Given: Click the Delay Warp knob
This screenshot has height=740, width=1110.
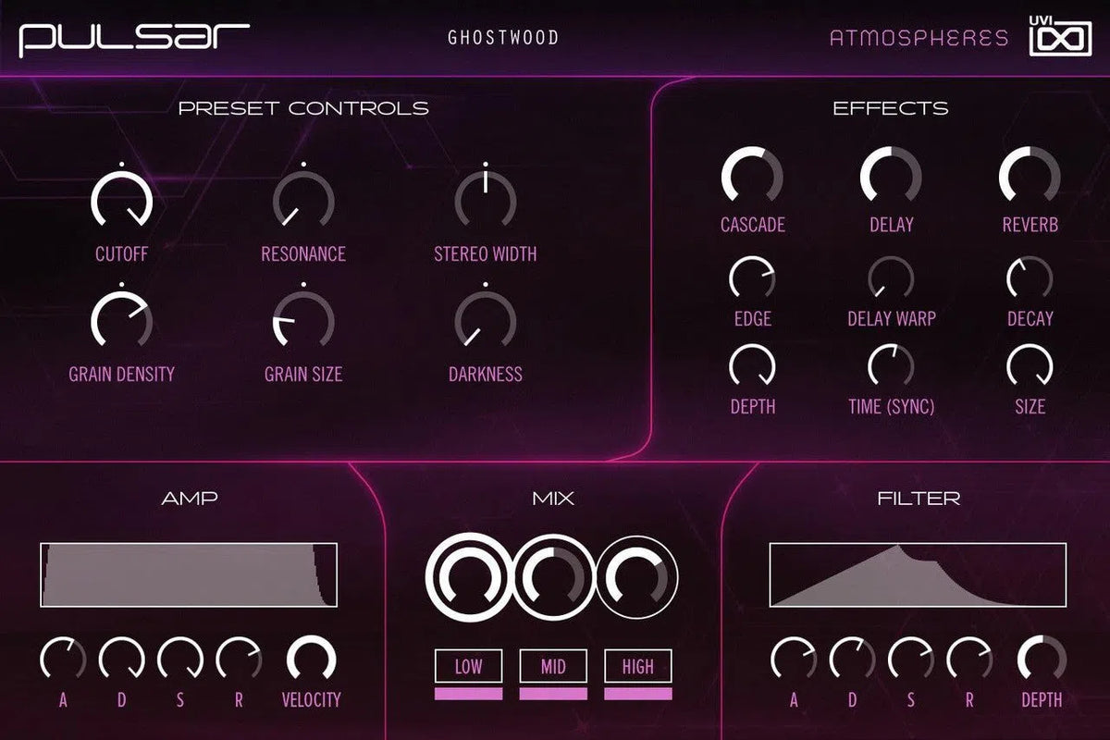Looking at the screenshot, I should [891, 277].
